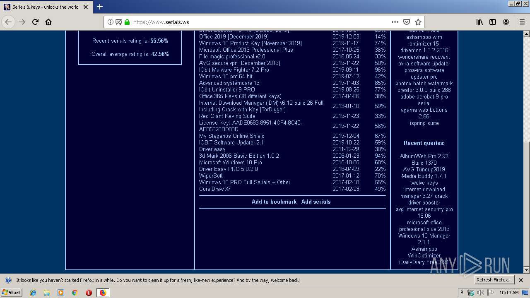The height and width of the screenshot is (298, 530).
Task: Click the forward navigation arrow
Action: [x=22, y=22]
